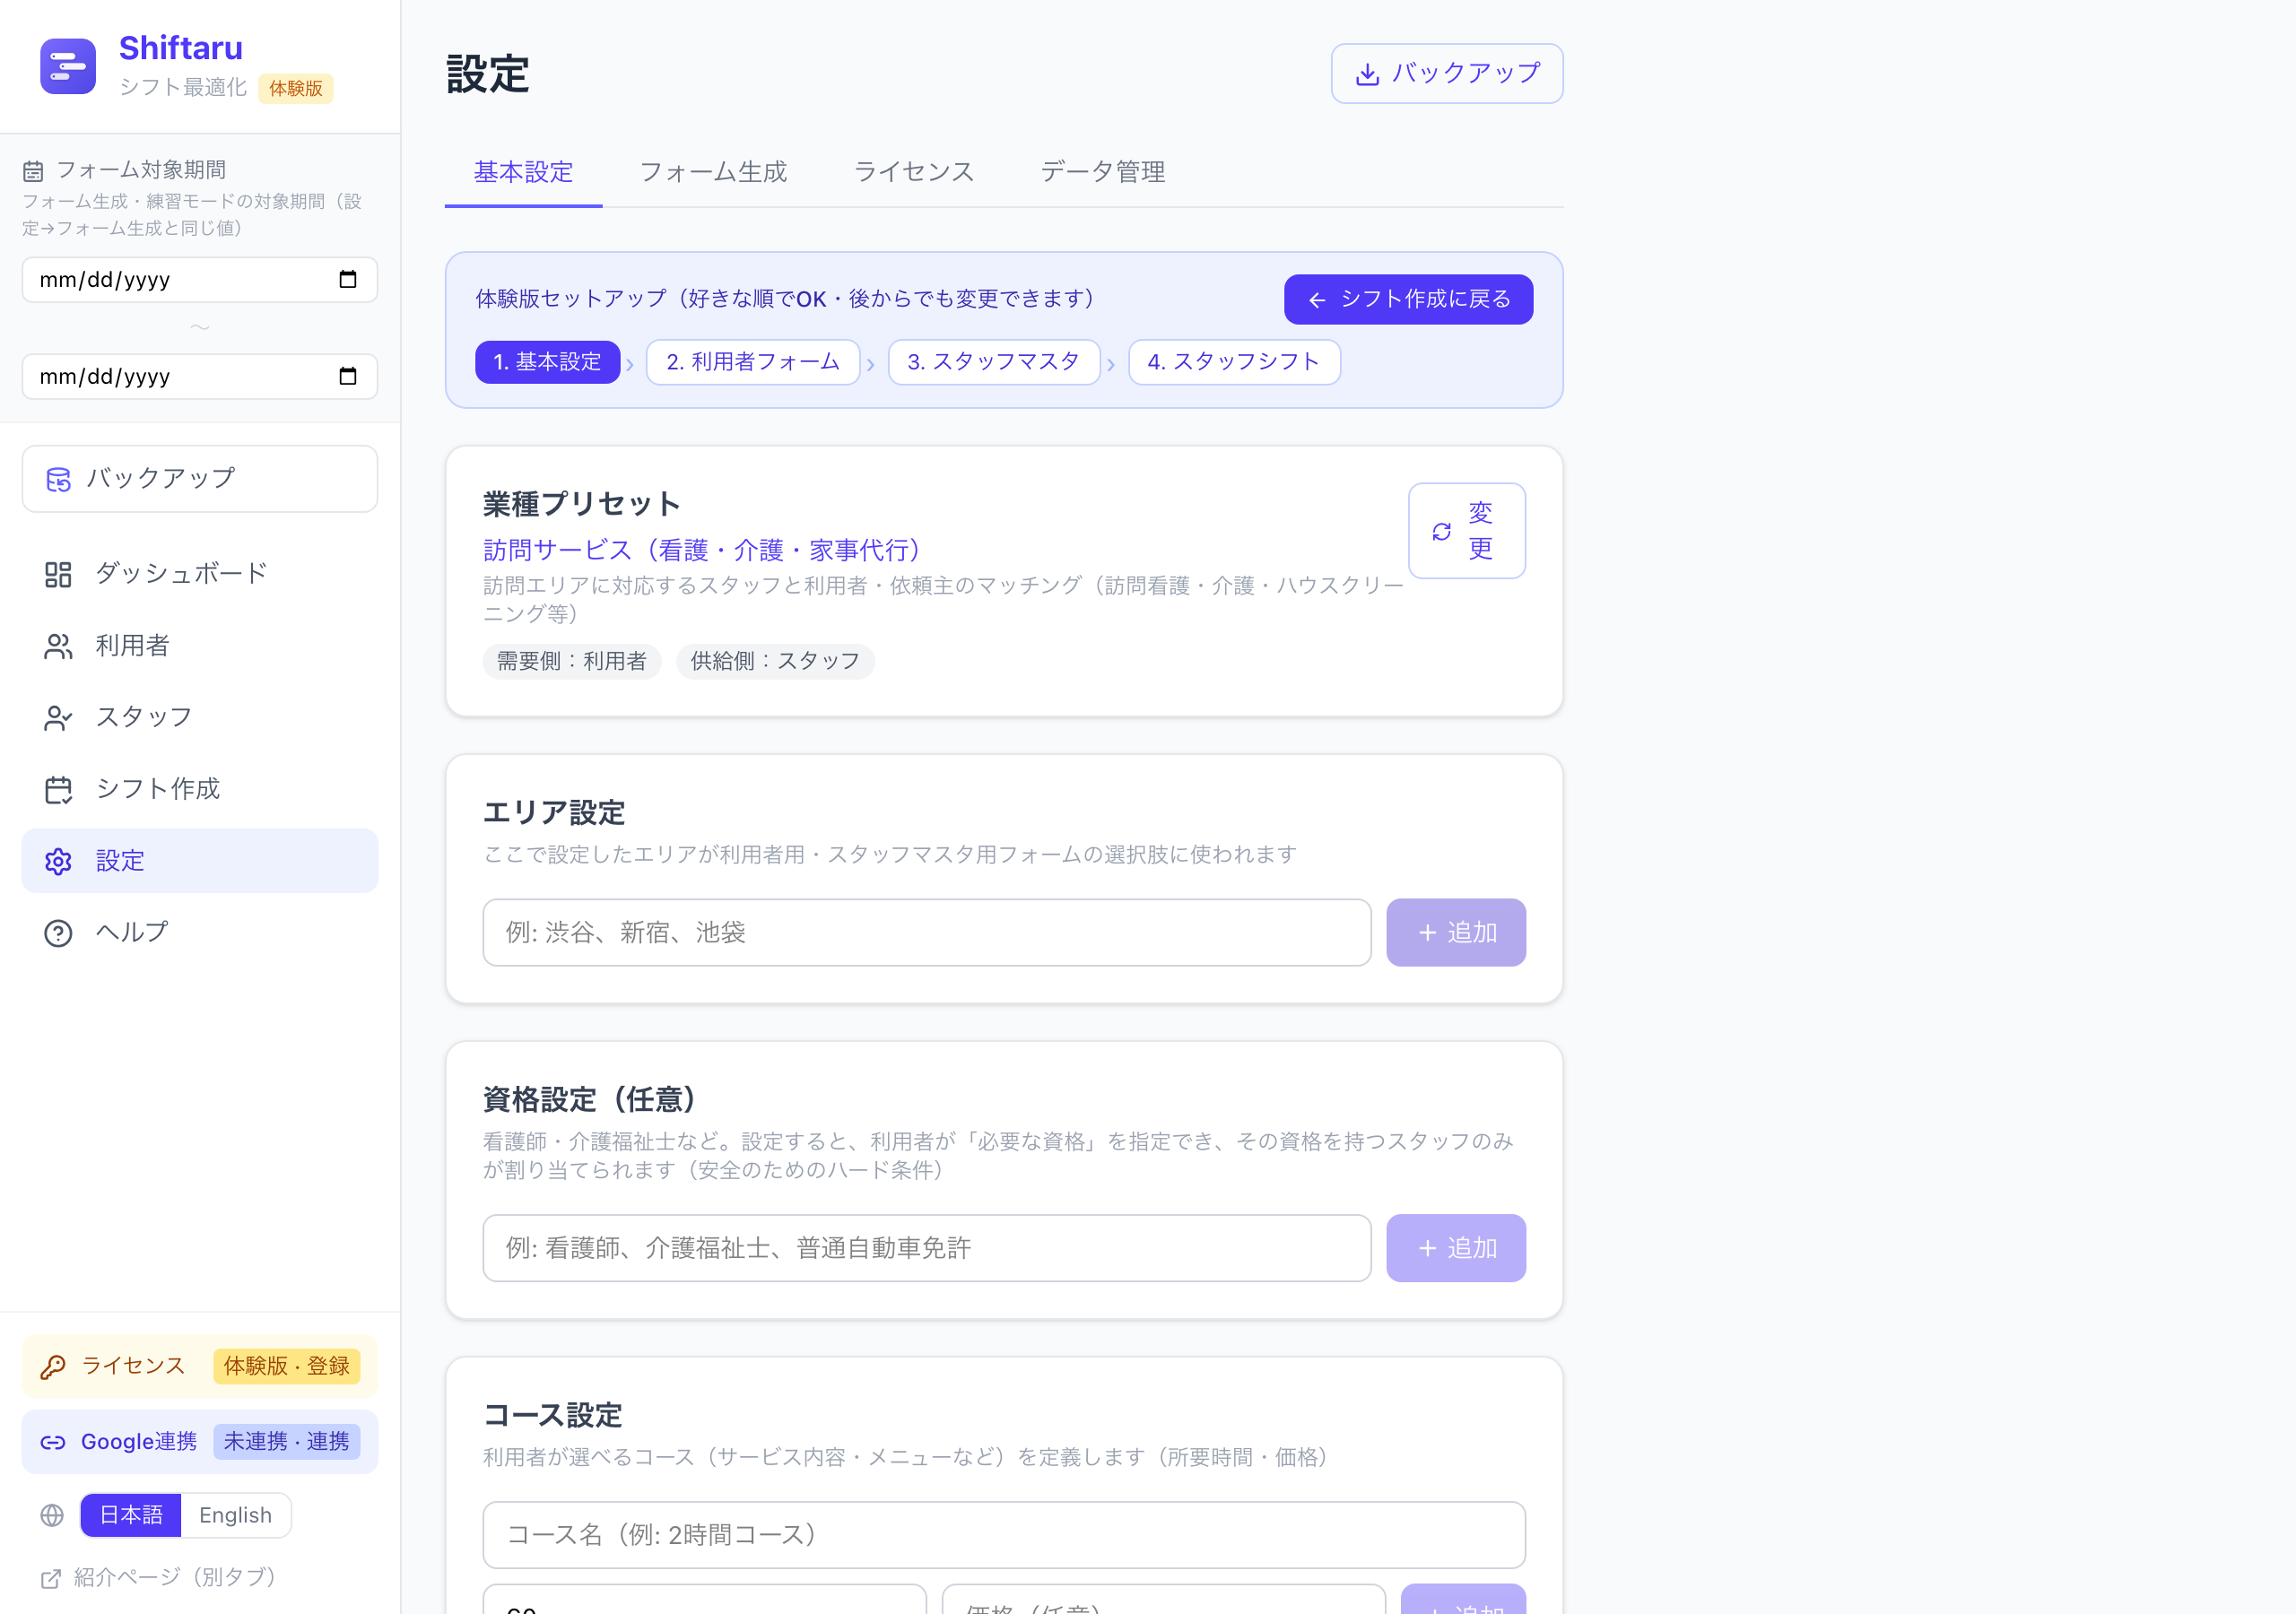The height and width of the screenshot is (1614, 2296).
Task: Go to setup step 4. スタッフシフト
Action: click(x=1233, y=362)
